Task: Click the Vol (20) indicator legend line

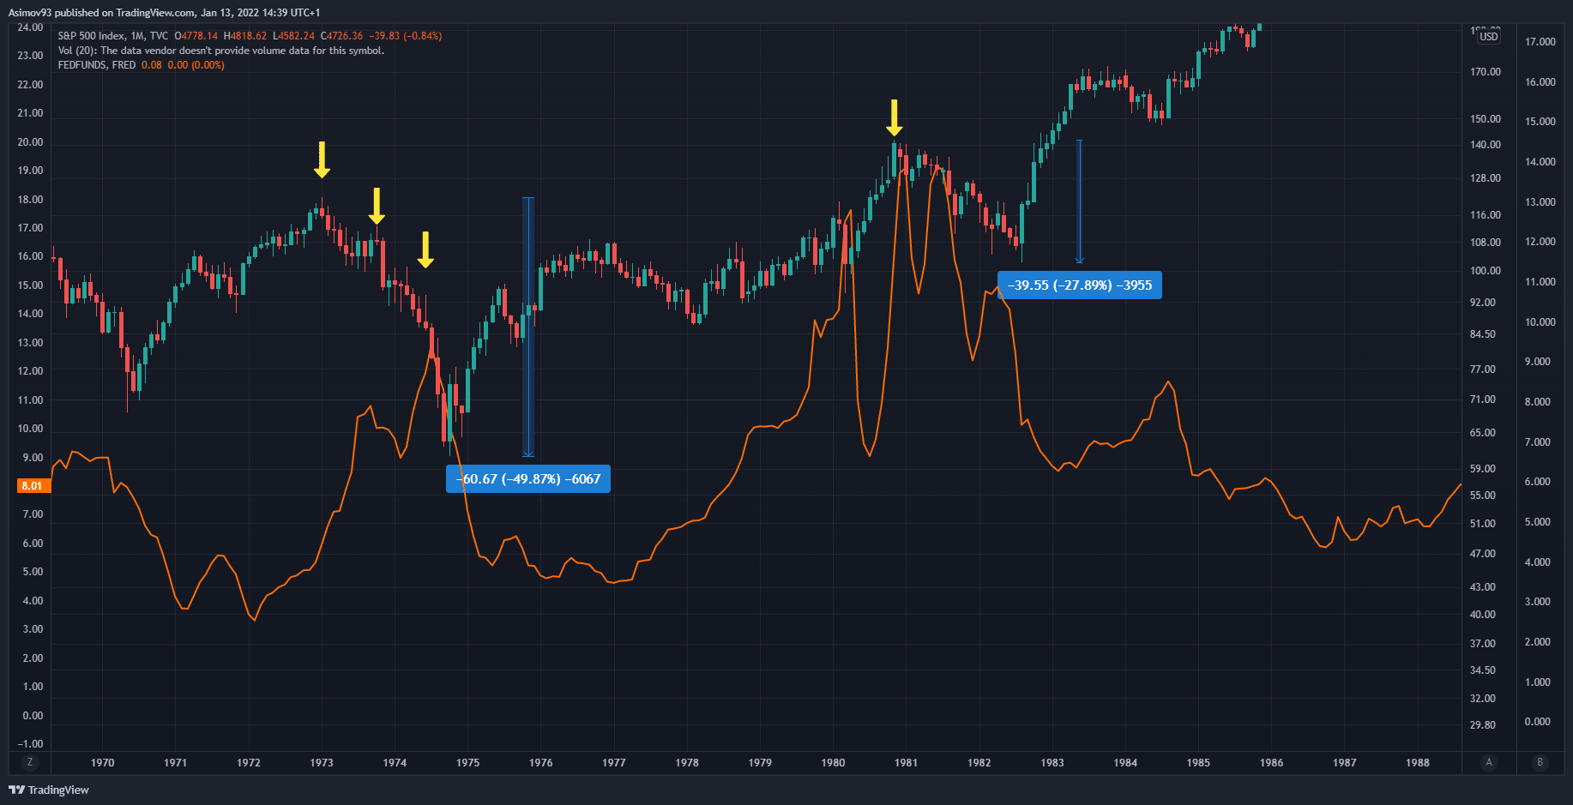Action: [220, 51]
